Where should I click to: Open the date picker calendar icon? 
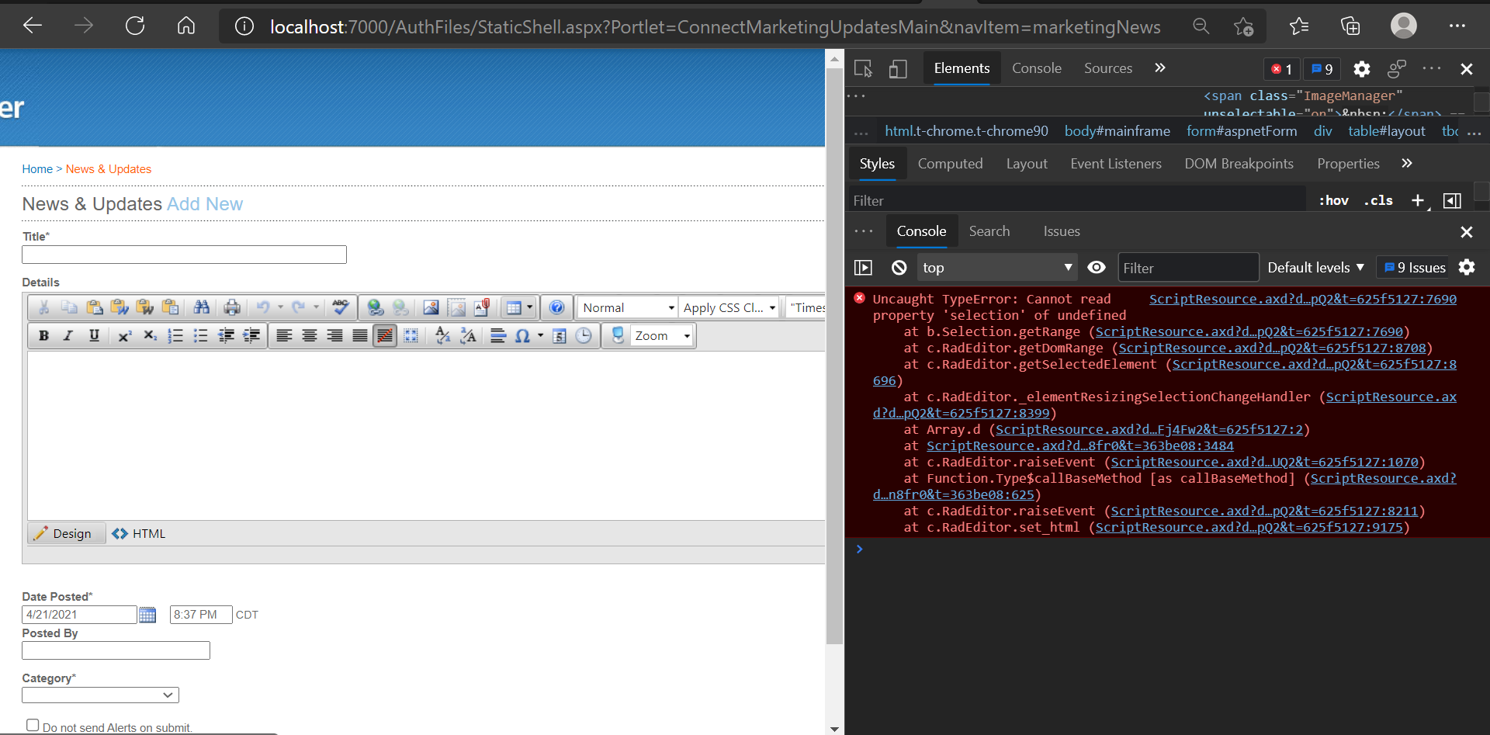coord(147,615)
